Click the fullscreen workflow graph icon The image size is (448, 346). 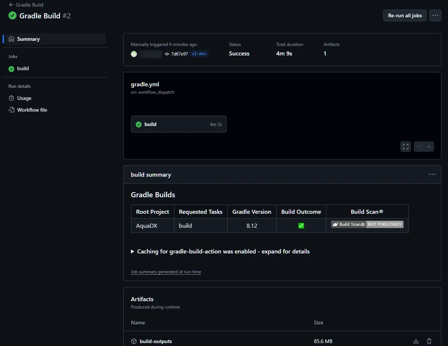406,147
